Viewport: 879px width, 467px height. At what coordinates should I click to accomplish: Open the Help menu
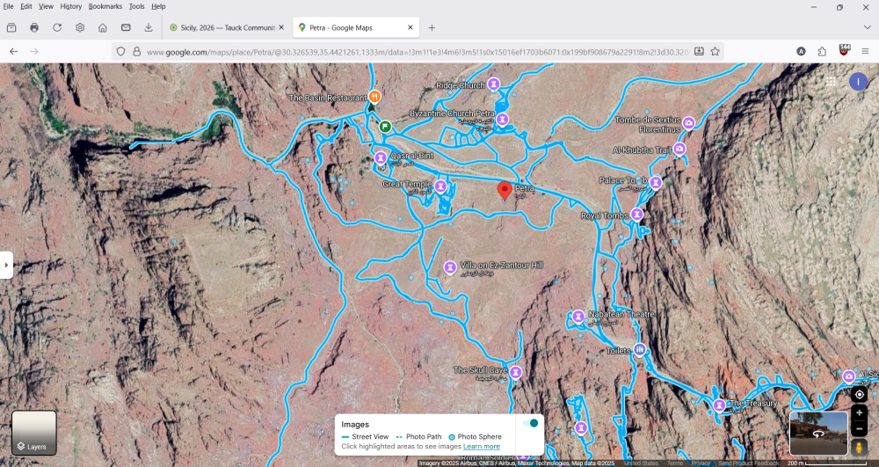coord(158,6)
